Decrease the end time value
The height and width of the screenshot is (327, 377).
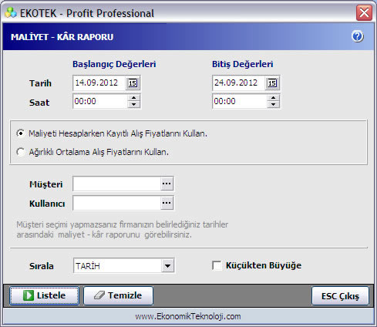click(273, 104)
